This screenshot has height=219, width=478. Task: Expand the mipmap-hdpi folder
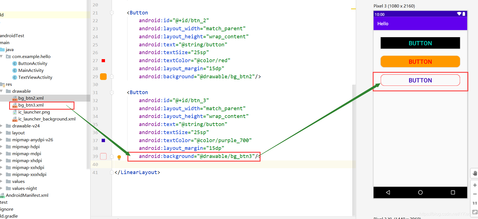[1, 147]
